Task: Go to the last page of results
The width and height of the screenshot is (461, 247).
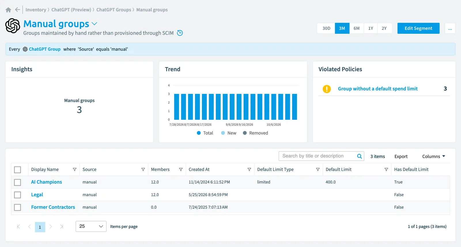Action: pyautogui.click(x=62, y=227)
